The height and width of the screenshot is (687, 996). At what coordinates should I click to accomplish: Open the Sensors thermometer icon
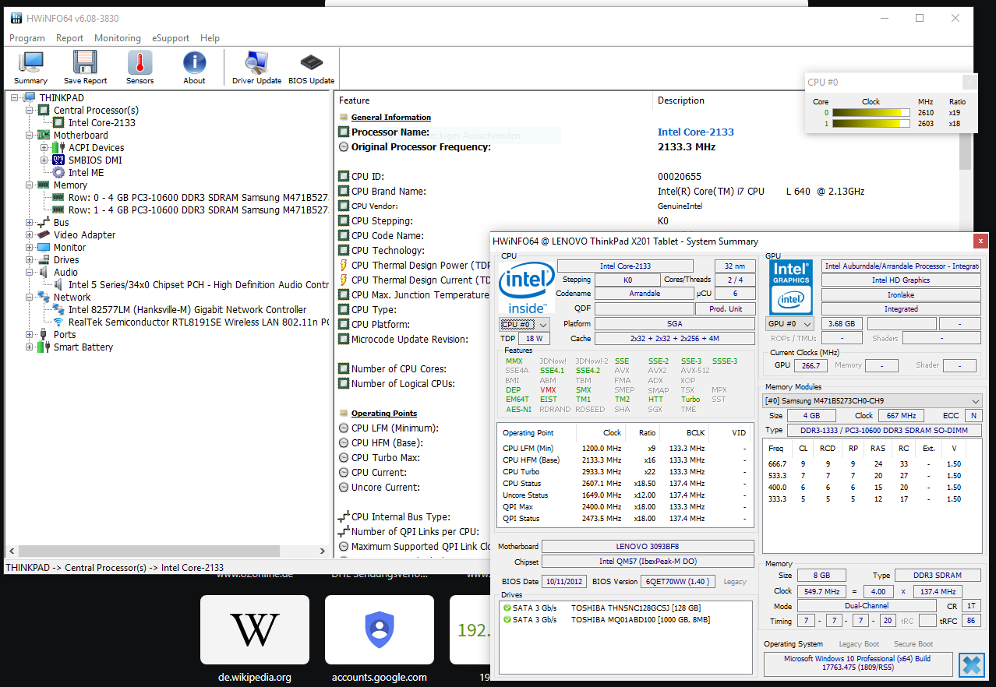140,63
